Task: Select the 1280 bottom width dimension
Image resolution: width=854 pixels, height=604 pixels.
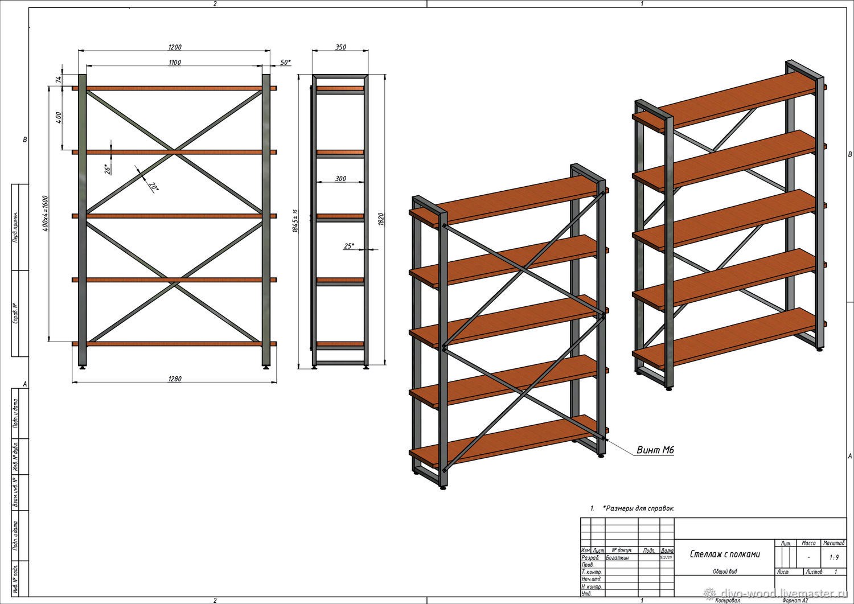Action: (x=175, y=379)
